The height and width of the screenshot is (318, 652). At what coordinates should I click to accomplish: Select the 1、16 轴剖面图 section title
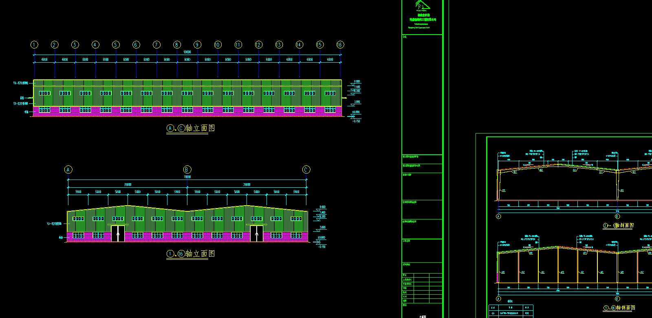[x=619, y=308]
